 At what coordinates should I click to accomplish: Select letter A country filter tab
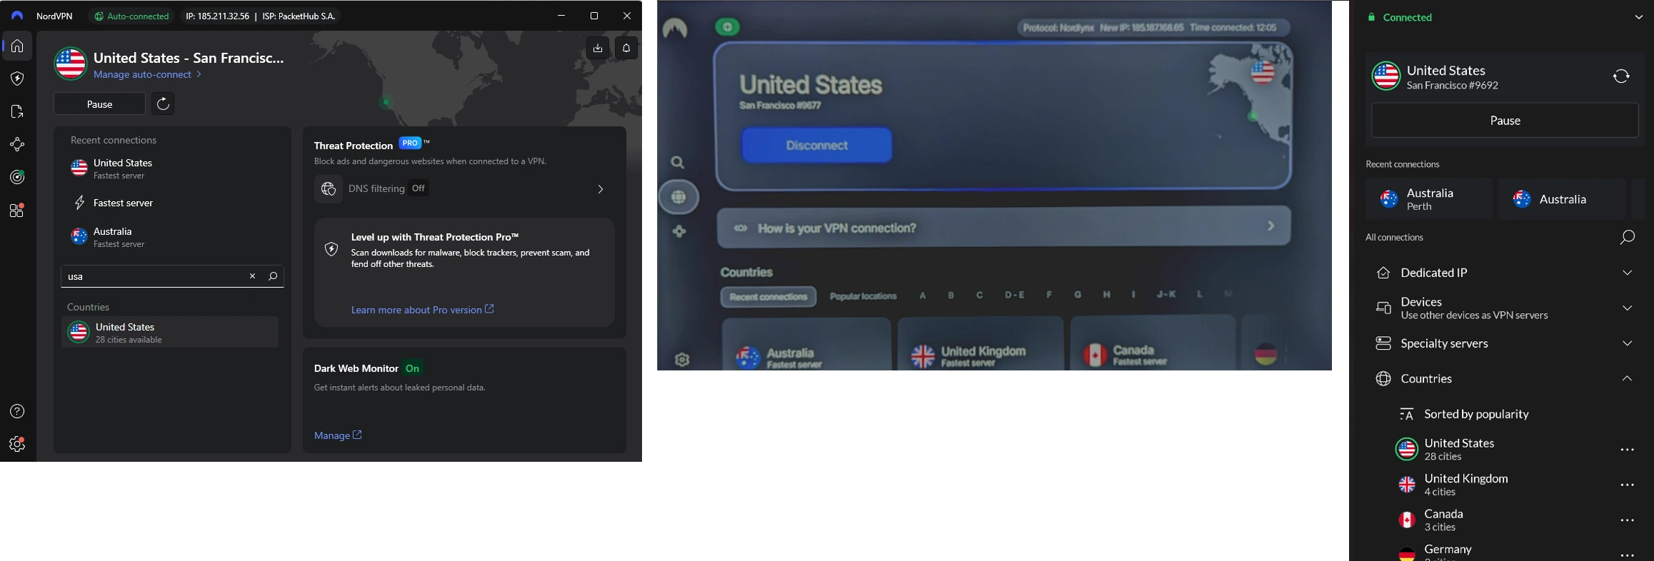923,295
